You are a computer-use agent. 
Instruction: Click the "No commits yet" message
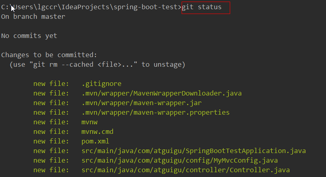click(x=29, y=36)
